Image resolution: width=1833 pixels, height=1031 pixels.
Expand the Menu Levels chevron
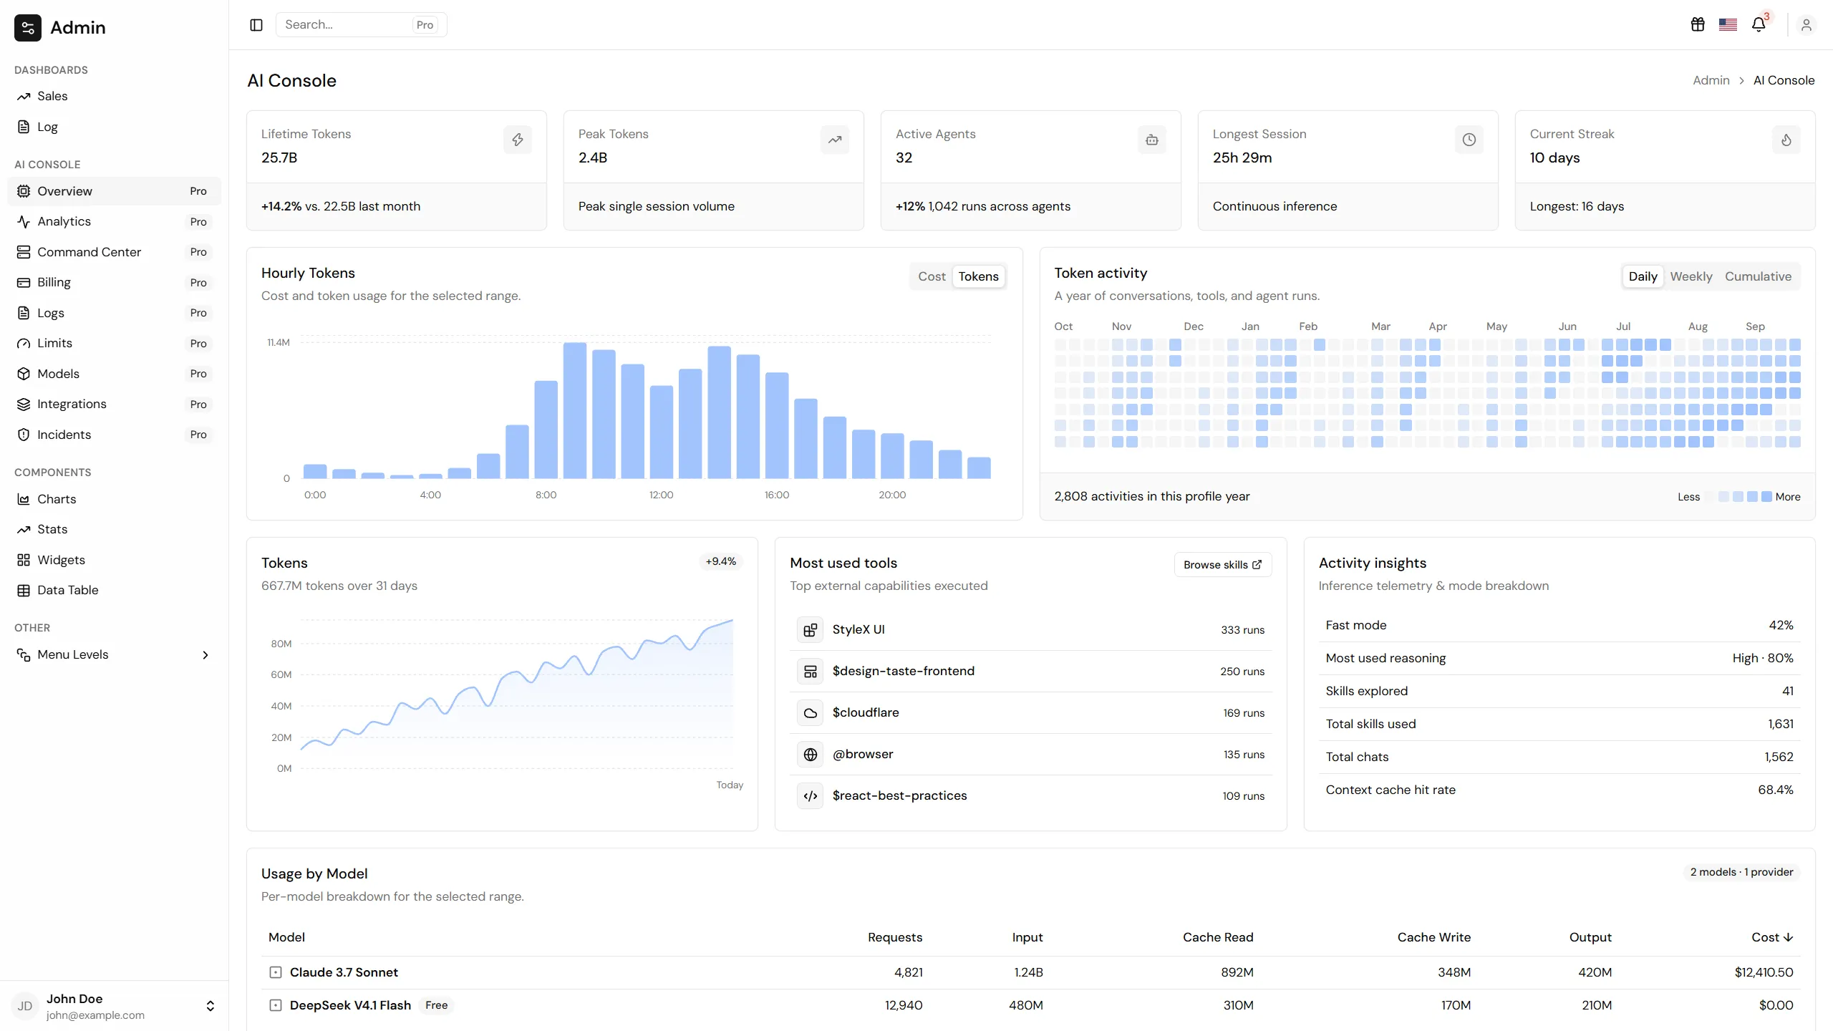pyautogui.click(x=205, y=655)
